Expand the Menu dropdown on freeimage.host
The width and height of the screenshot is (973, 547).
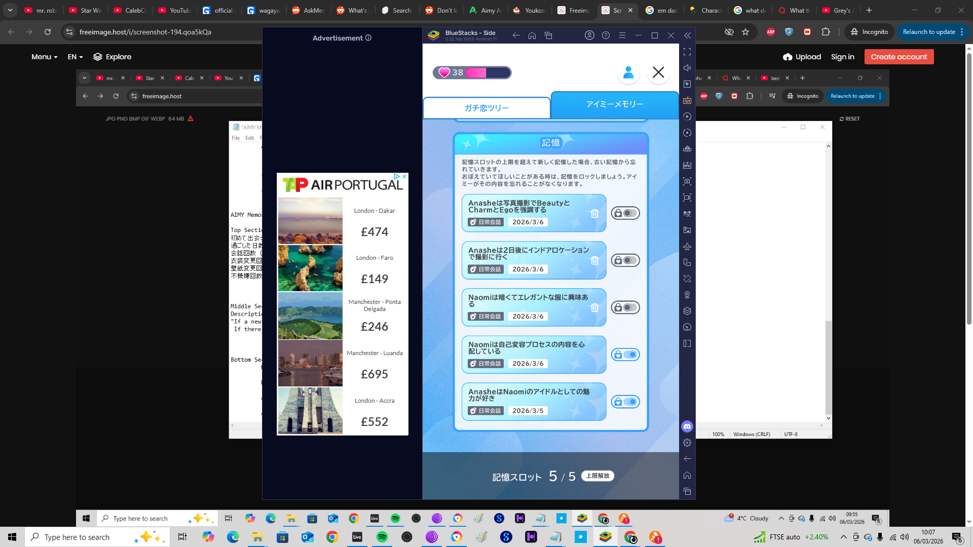[44, 57]
